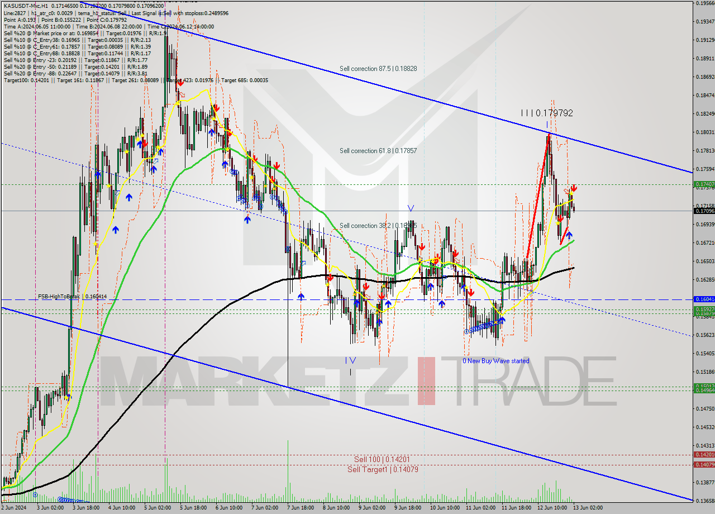715x514 pixels.
Task: Click the 'Sell correction 87.5 | 0.18828' label
Action: (x=378, y=69)
